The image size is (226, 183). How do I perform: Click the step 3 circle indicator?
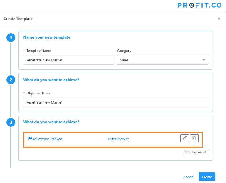pos(11,122)
